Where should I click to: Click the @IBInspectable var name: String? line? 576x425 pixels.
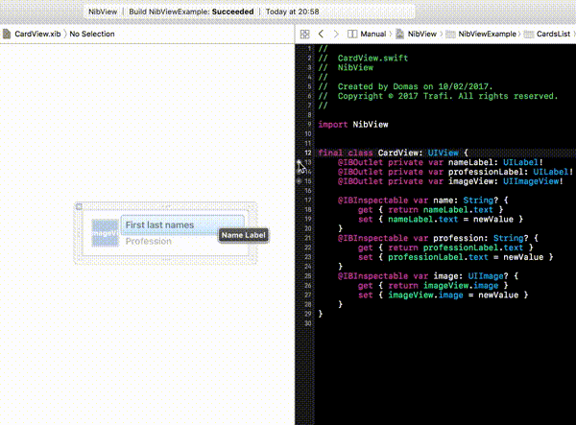[422, 201]
